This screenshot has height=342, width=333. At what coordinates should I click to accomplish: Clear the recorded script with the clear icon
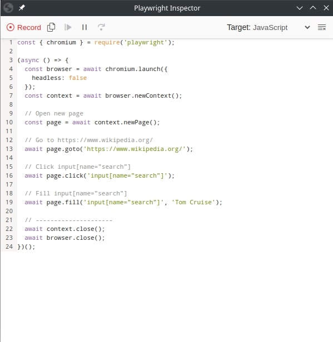tap(322, 28)
